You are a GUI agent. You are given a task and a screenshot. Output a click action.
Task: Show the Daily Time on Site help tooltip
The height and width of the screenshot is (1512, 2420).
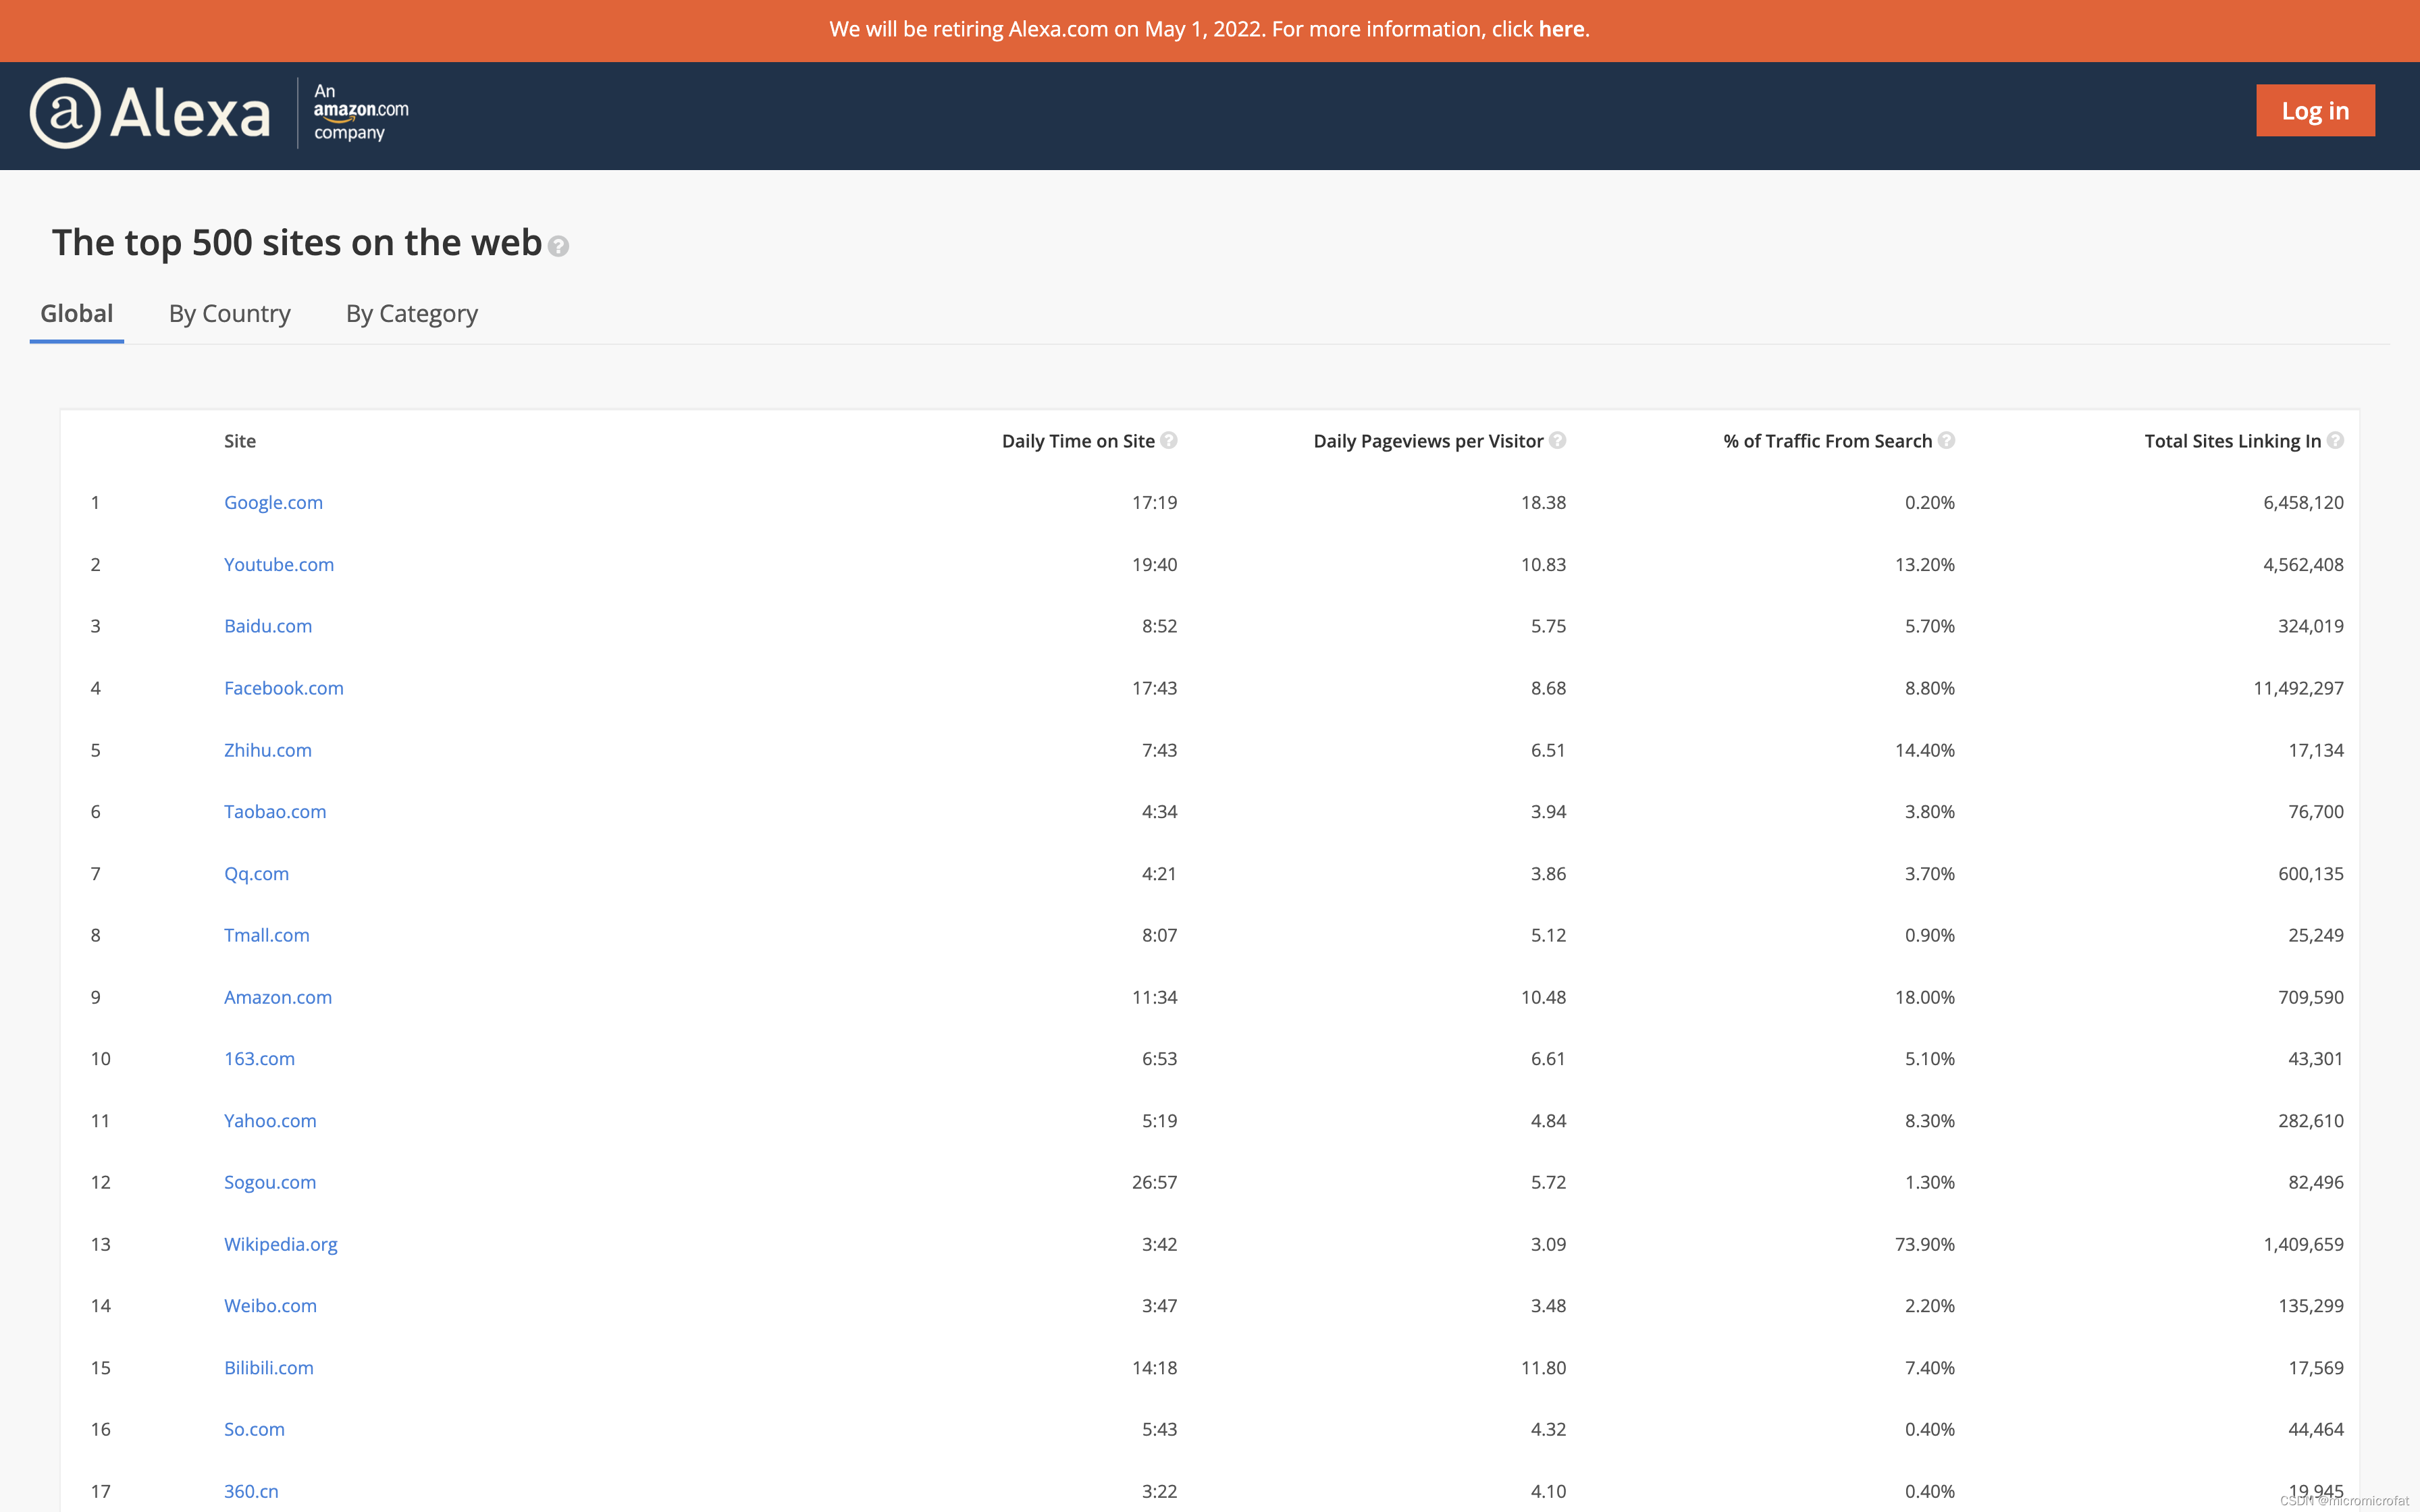pyautogui.click(x=1168, y=440)
